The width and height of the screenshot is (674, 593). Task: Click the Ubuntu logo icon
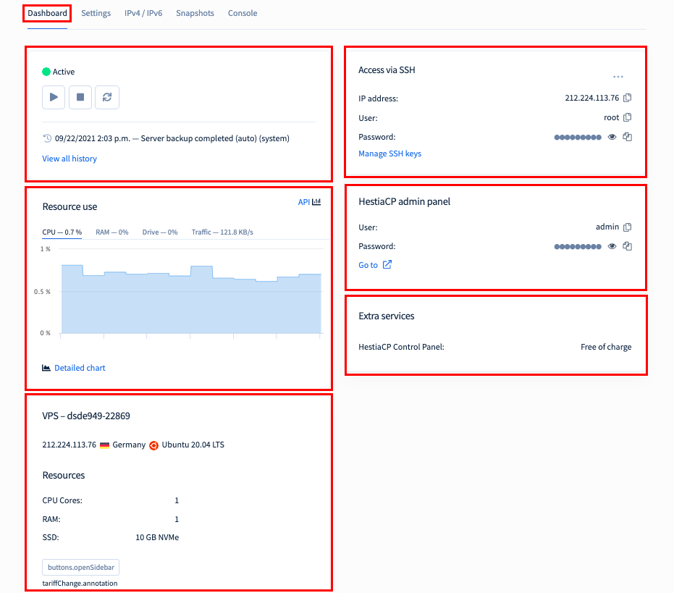click(x=153, y=445)
